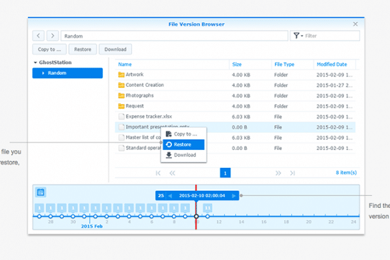Click the timeline point above date 28
This screenshot has height=260, width=390.
coord(51,217)
